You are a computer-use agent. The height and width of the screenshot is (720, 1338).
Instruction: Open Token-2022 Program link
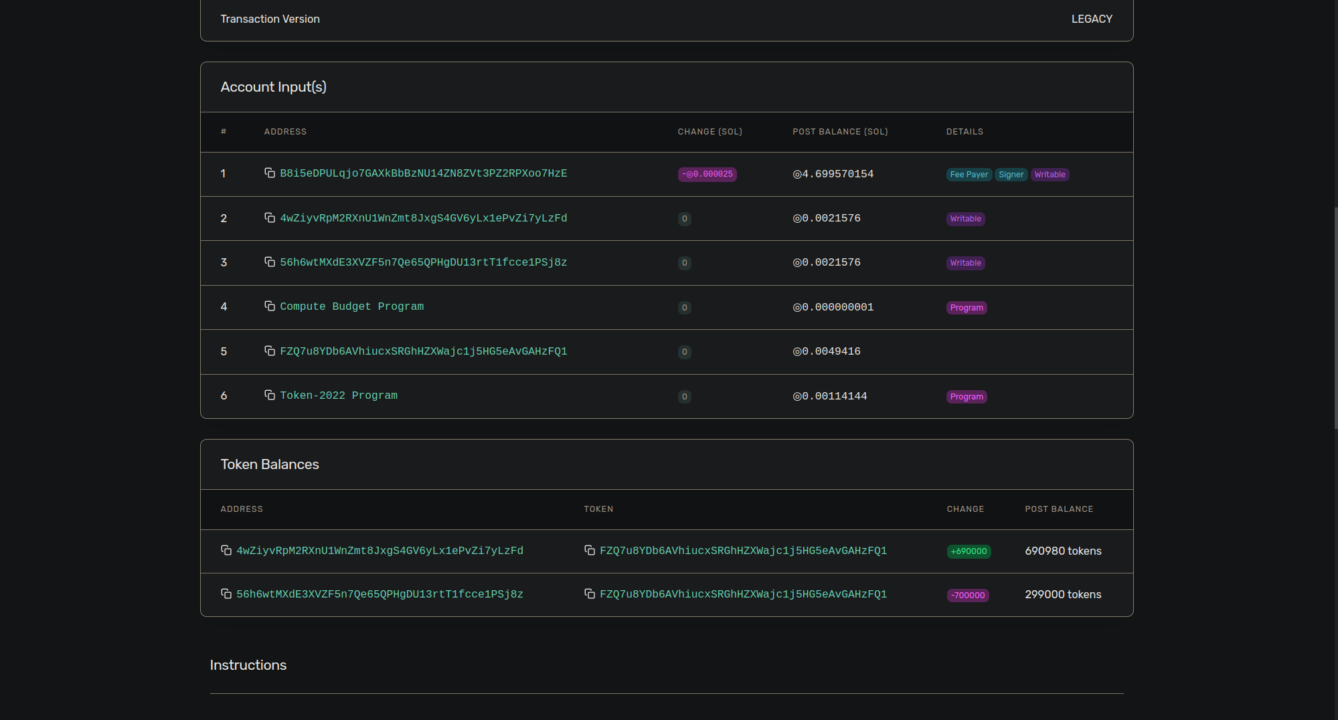(339, 395)
